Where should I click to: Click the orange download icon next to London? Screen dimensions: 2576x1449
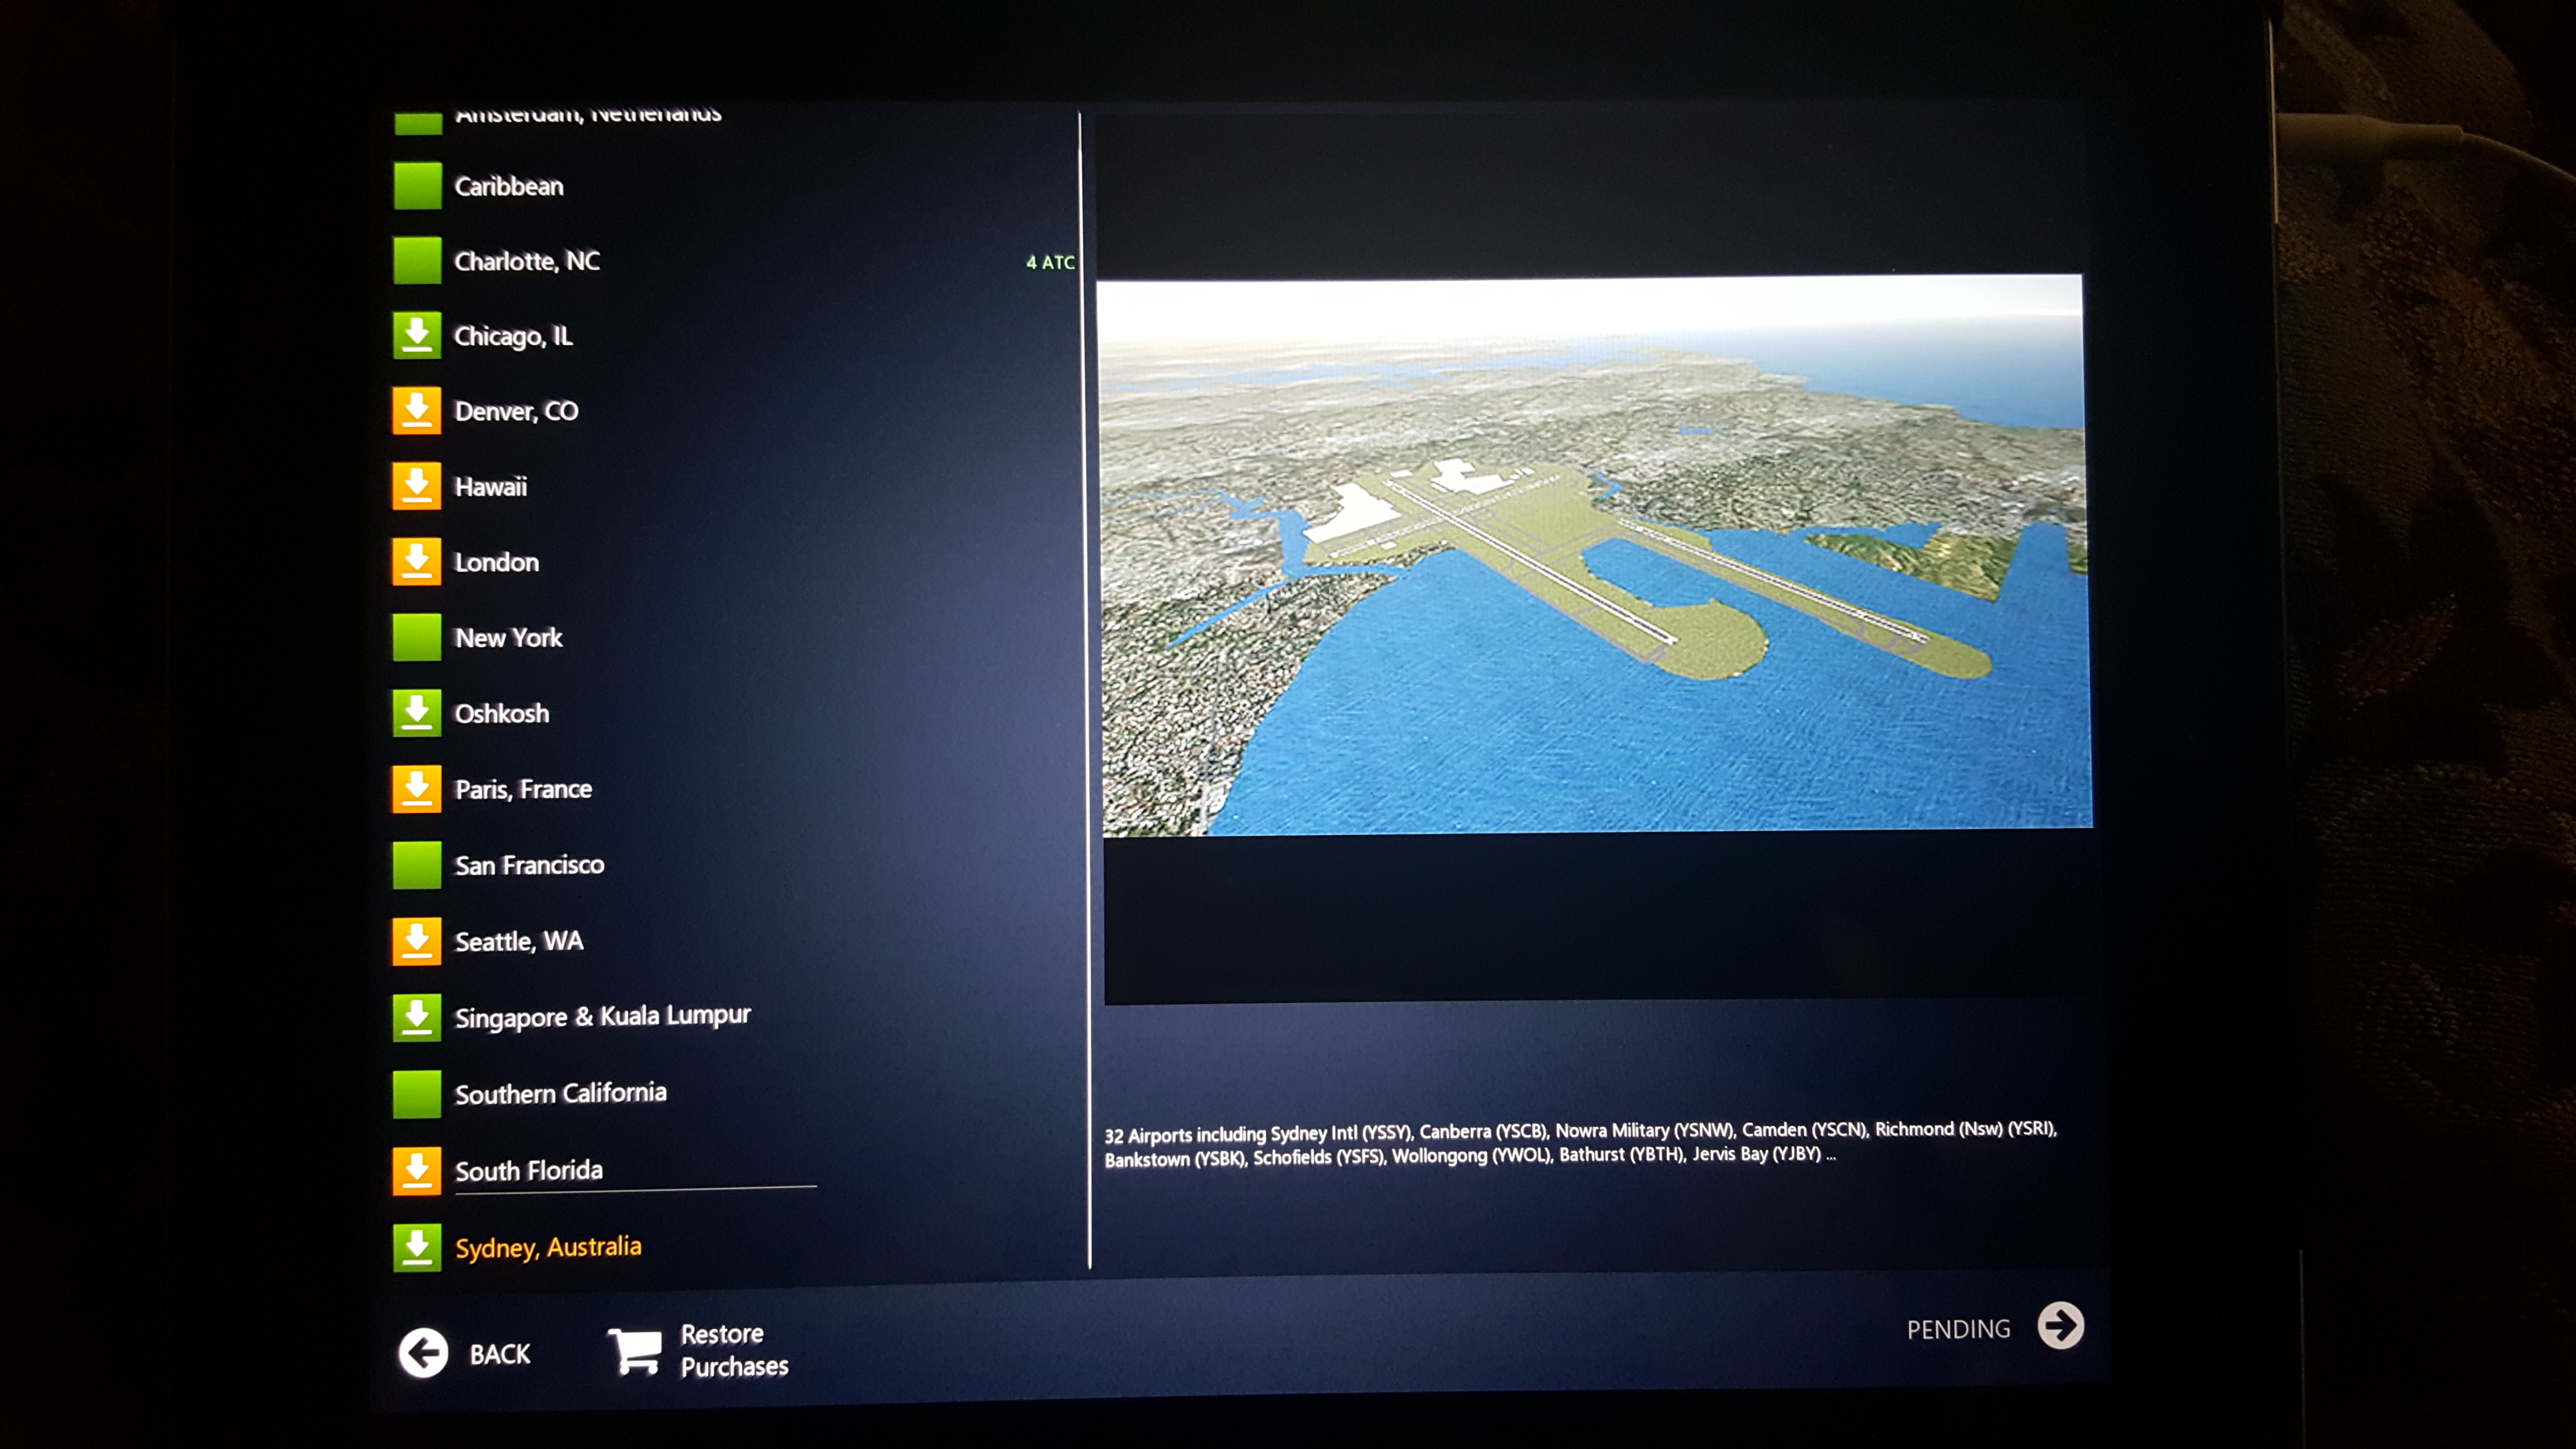click(417, 561)
